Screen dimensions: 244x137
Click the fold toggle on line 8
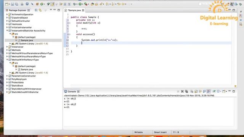69,34
